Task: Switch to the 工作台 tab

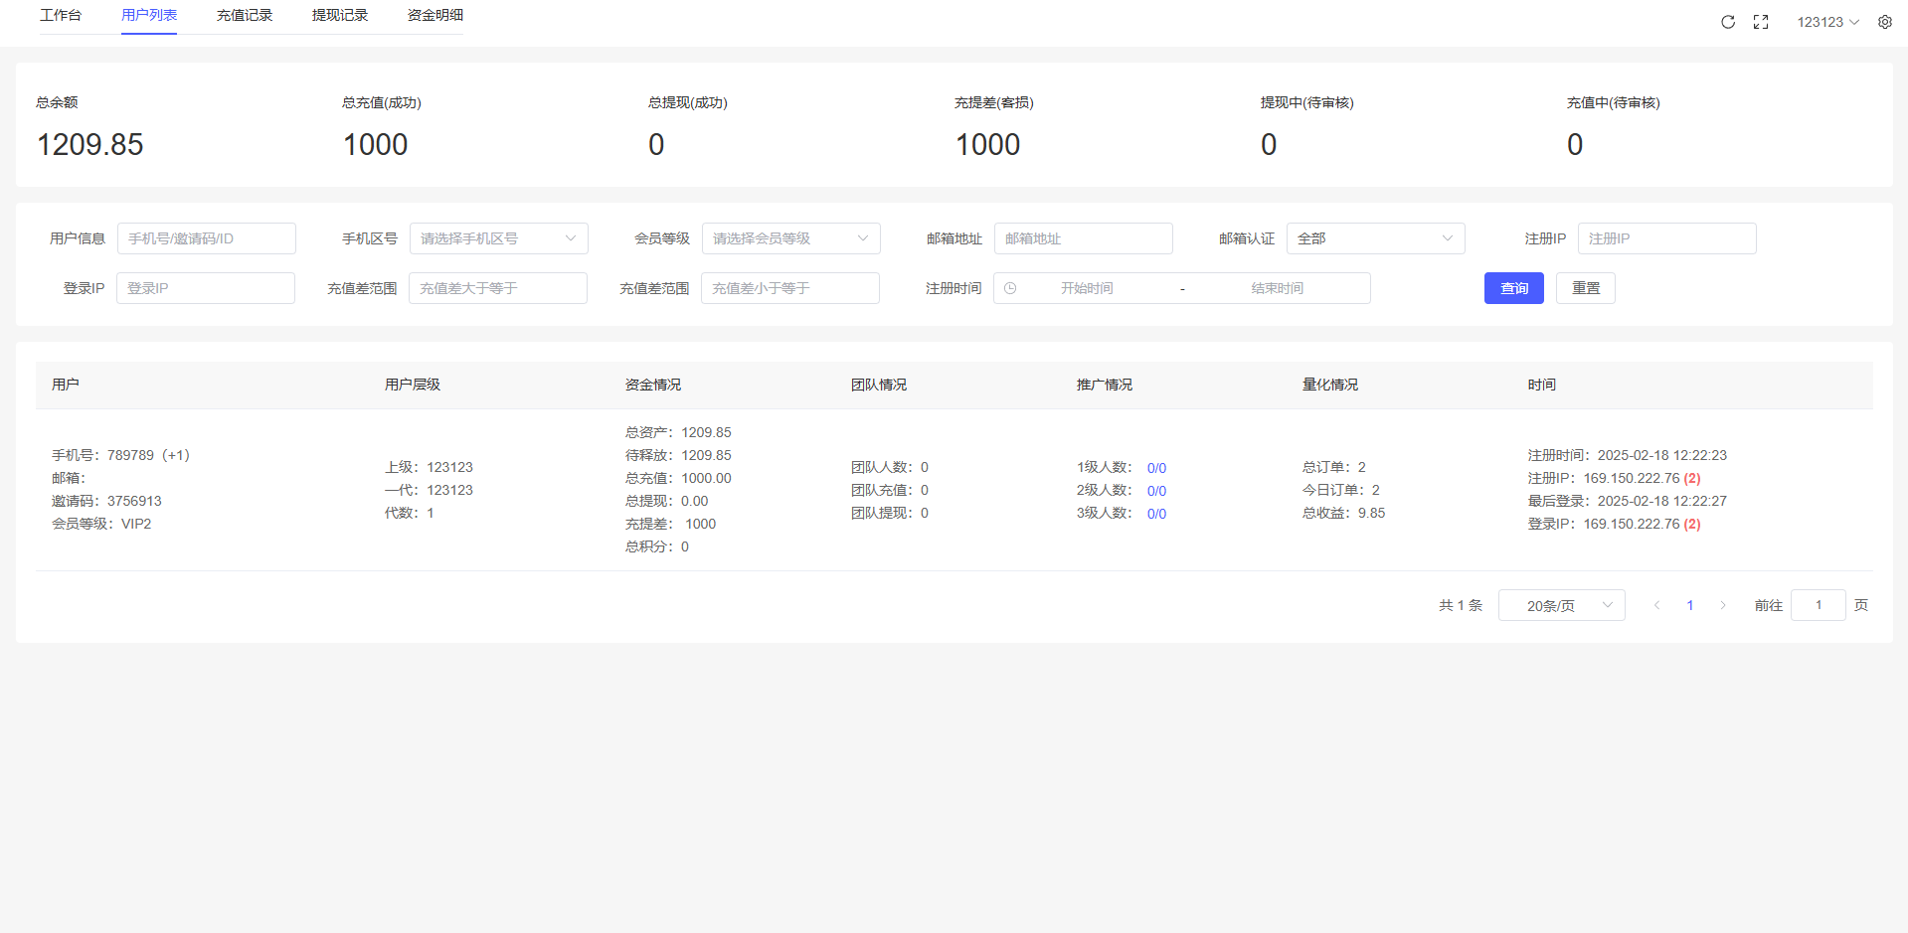Action: [x=61, y=15]
